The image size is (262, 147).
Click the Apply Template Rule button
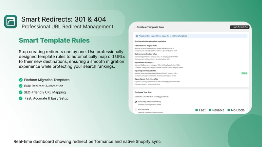(x=240, y=27)
